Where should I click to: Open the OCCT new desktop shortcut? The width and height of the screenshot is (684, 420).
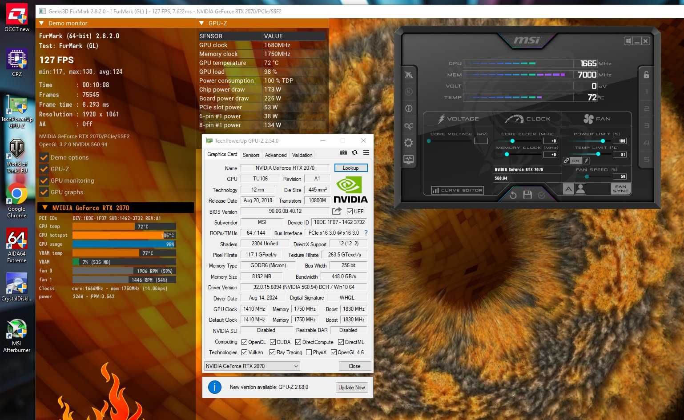pyautogui.click(x=17, y=18)
